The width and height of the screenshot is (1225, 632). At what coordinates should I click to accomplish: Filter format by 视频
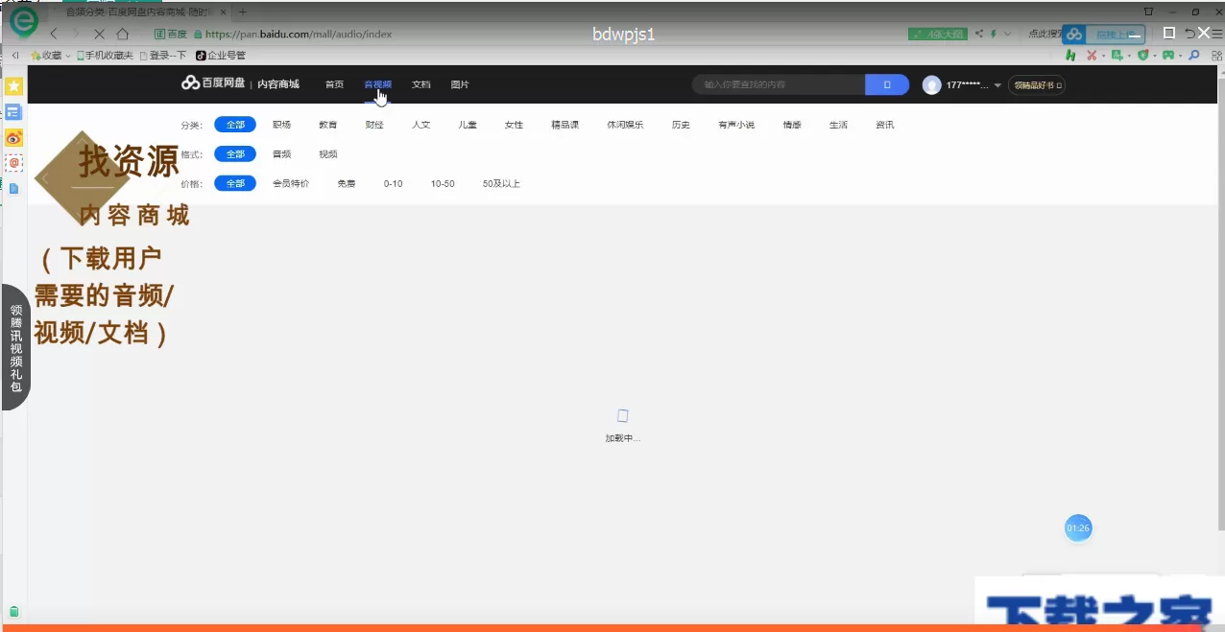(328, 153)
